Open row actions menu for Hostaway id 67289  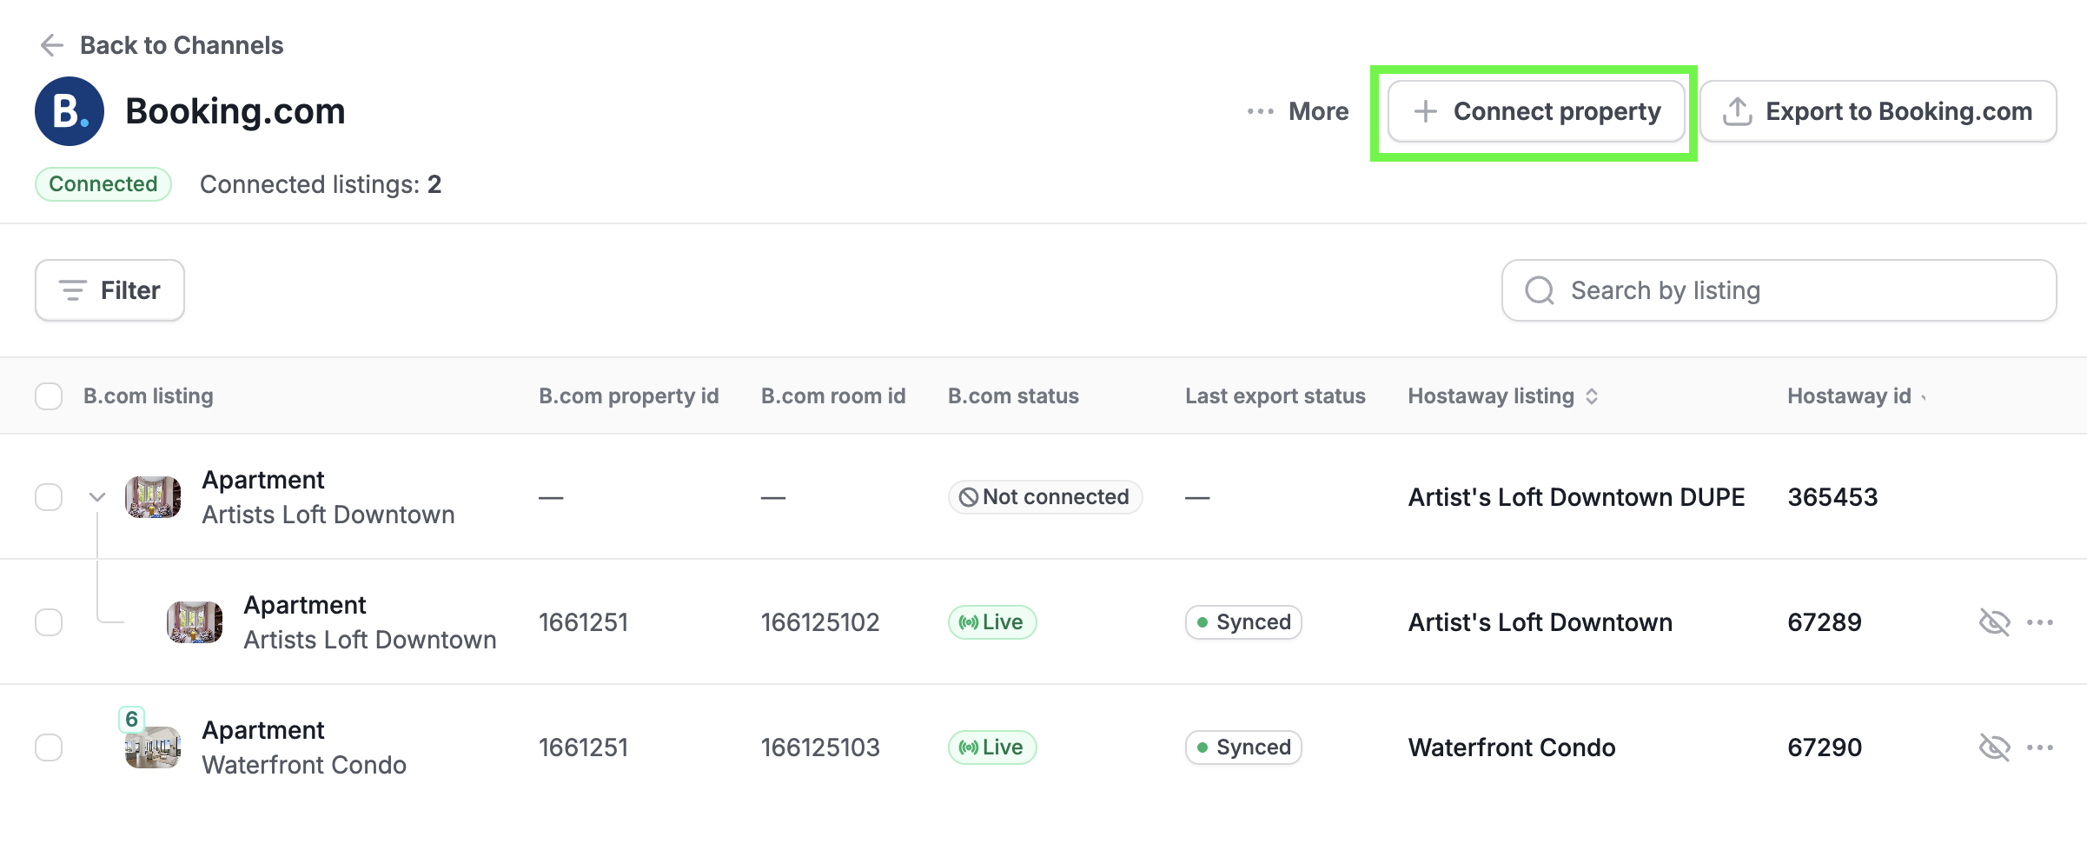(x=2040, y=622)
